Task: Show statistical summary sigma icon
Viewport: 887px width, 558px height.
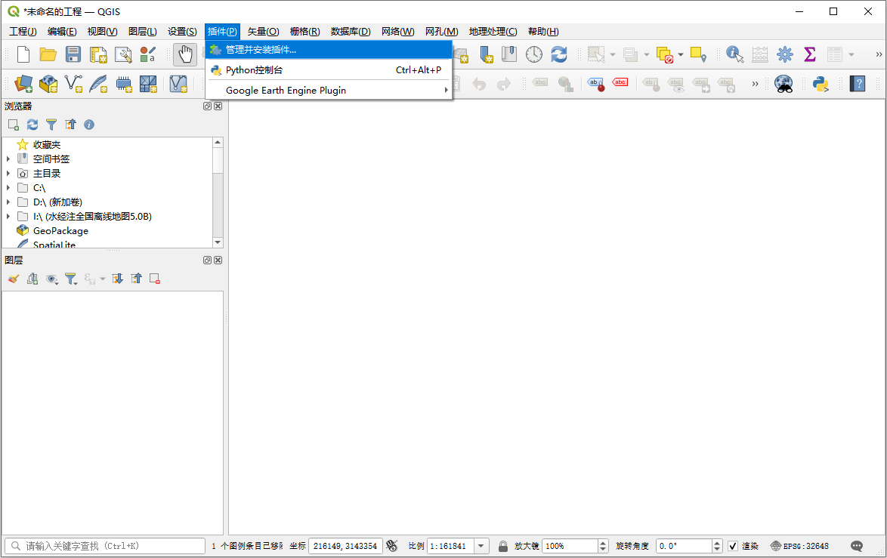Action: pos(809,54)
